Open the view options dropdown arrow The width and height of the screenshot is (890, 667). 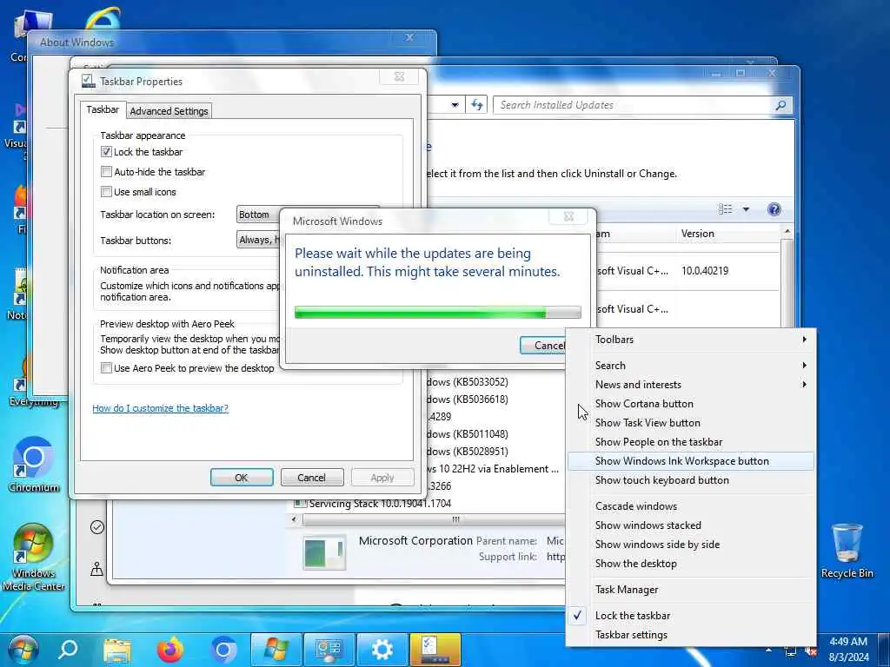click(746, 209)
